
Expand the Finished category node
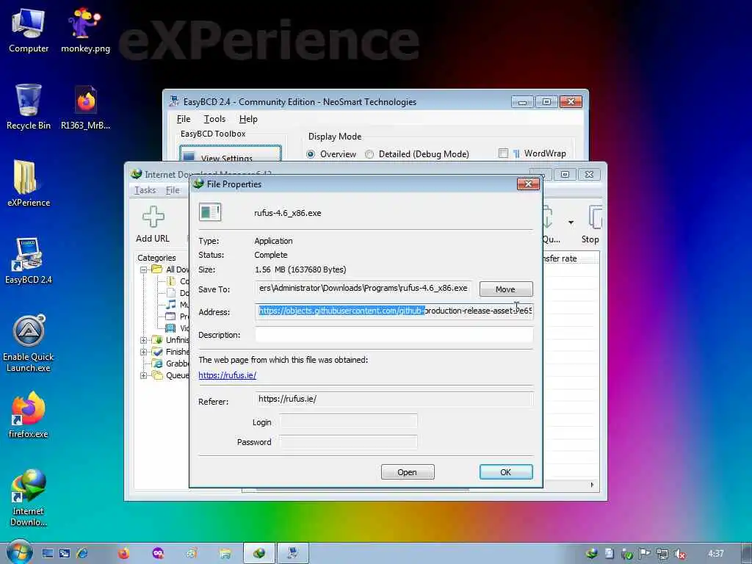[x=143, y=352]
